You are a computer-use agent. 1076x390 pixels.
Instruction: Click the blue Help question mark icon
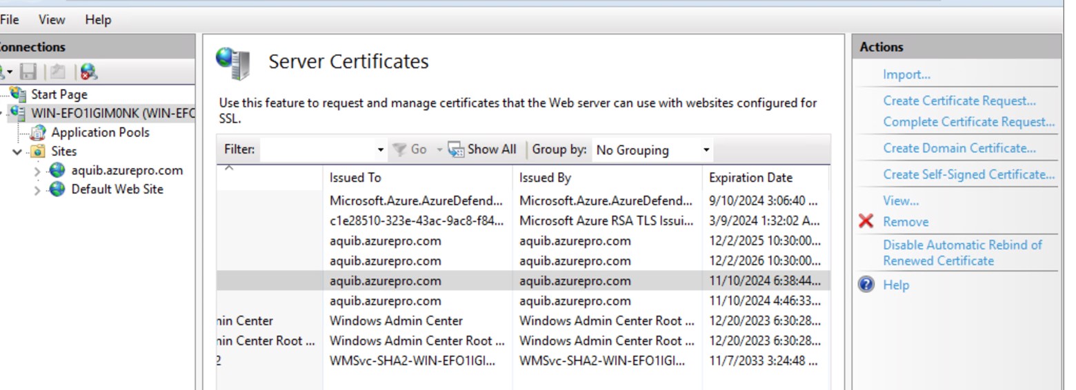pos(866,285)
